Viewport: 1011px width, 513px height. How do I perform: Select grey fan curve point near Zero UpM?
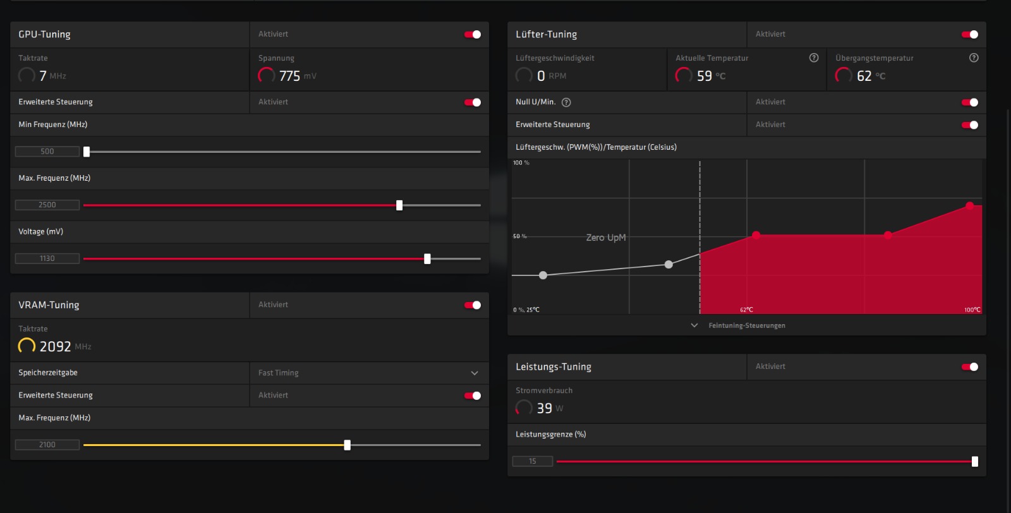click(669, 265)
